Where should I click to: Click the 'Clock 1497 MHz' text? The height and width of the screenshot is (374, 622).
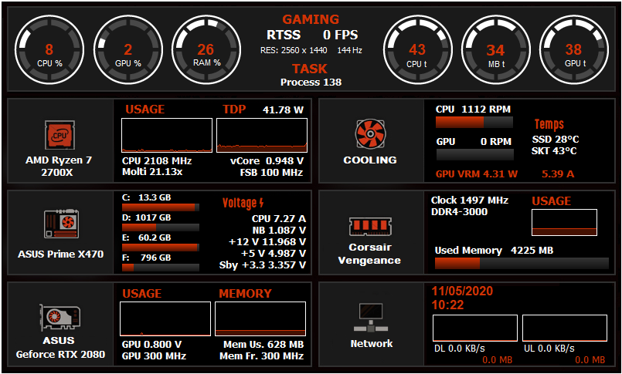click(x=470, y=200)
